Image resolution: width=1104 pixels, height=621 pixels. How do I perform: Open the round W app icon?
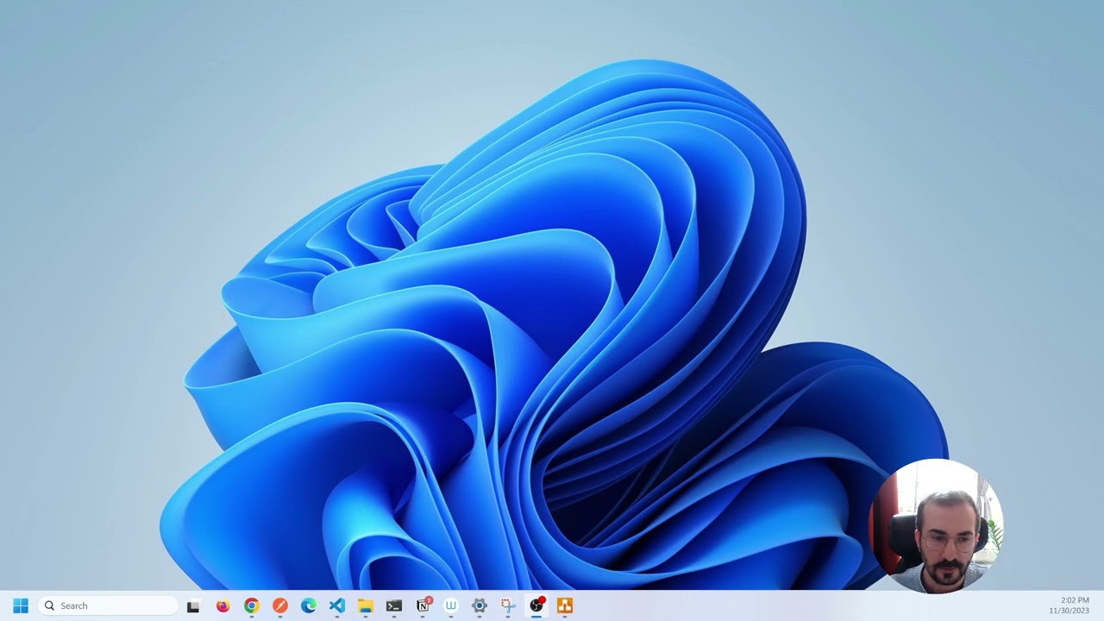click(x=450, y=606)
